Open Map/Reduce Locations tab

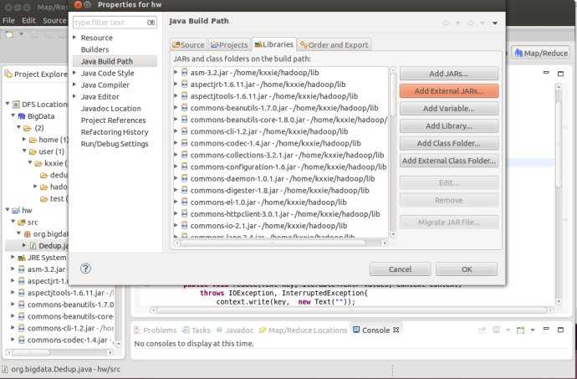coord(304,330)
